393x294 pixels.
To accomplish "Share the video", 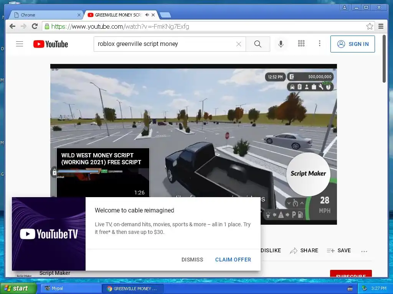I will point(304,250).
